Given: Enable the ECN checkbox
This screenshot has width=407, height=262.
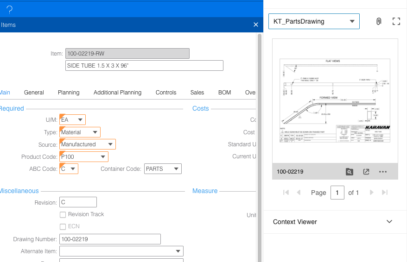Looking at the screenshot, I should (x=63, y=227).
